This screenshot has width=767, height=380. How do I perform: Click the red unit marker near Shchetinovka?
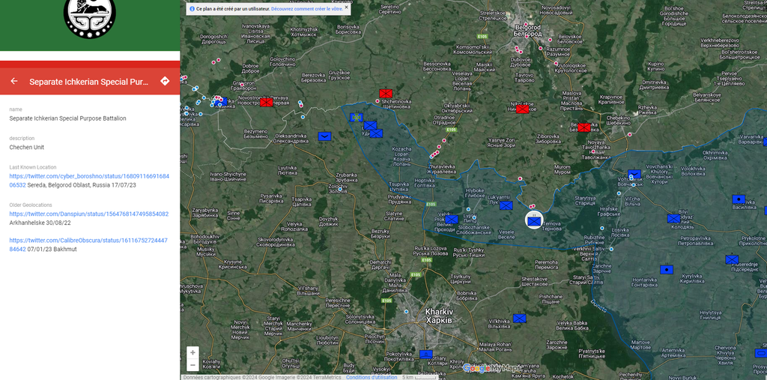click(x=386, y=94)
